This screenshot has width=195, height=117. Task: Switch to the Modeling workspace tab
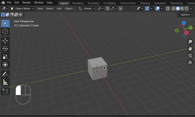pyautogui.click(x=78, y=3)
